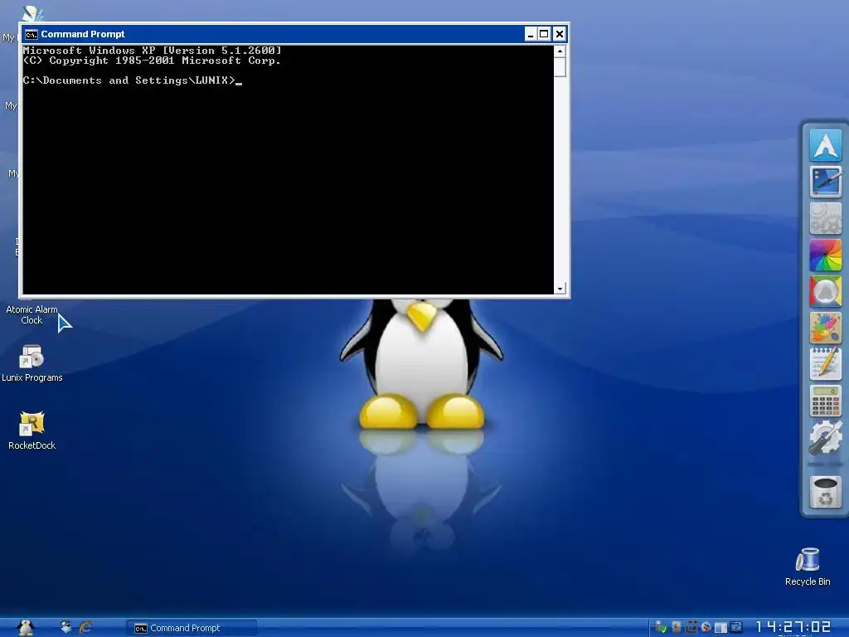Open the Command Prompt system menu icon
The image size is (849, 637).
pos(32,34)
